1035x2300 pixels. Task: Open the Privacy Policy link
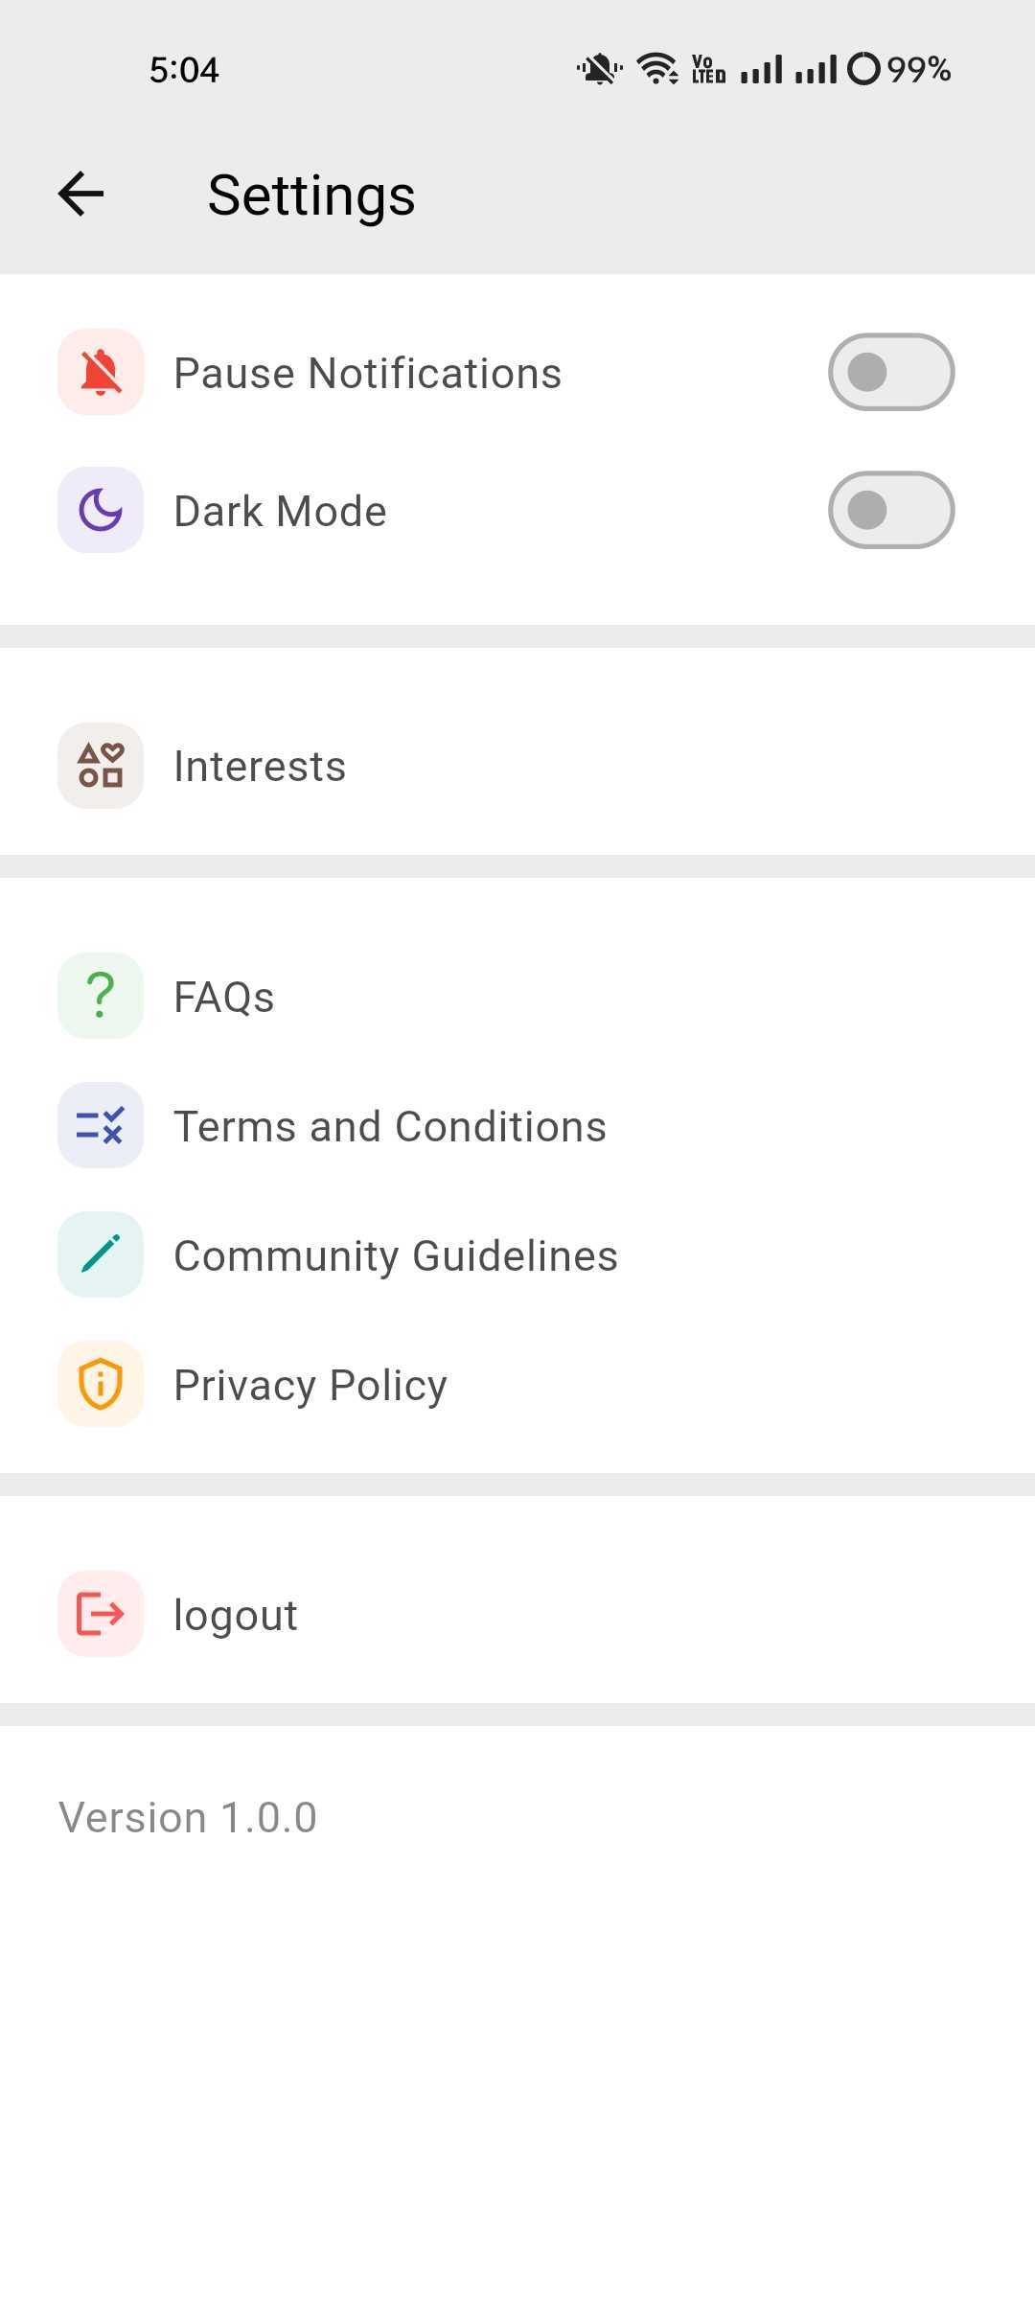[x=310, y=1385]
